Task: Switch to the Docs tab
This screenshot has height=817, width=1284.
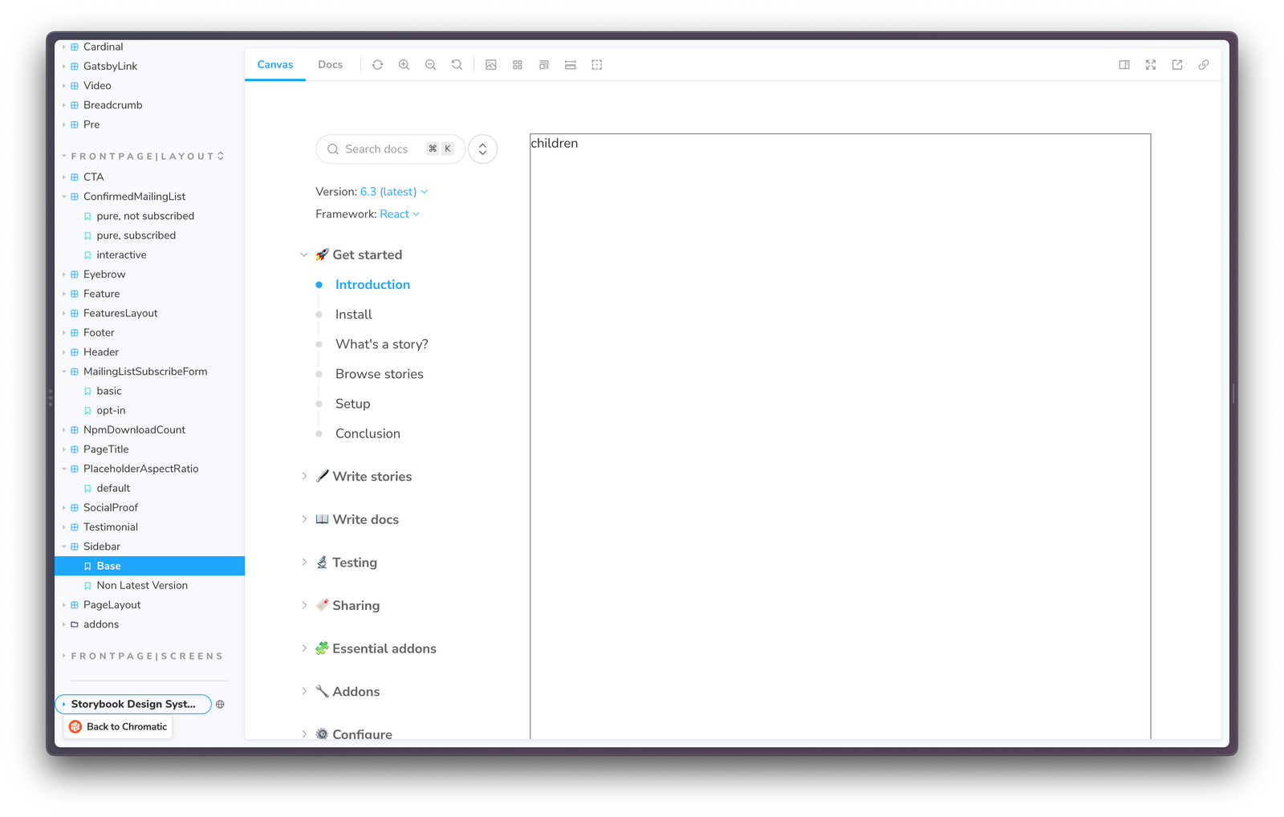Action: 330,64
